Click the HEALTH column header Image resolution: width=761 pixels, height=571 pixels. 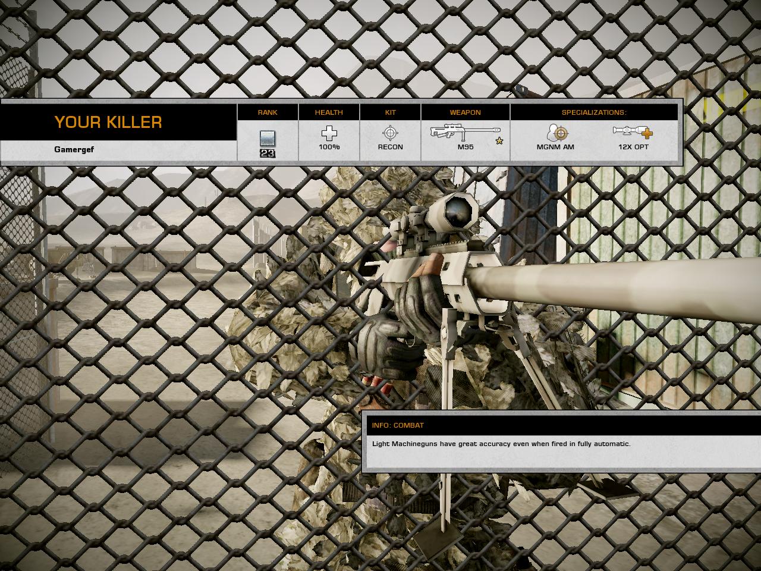pos(329,112)
